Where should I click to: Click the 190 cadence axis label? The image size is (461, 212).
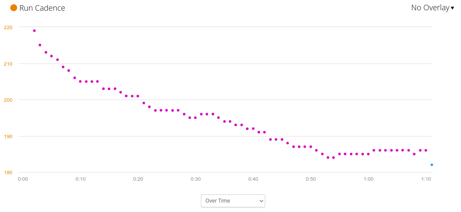point(8,136)
